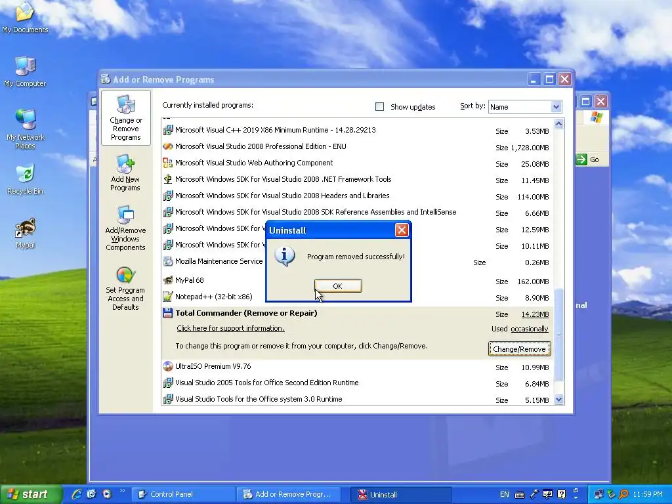The height and width of the screenshot is (504, 672).
Task: Click the SDK Headers and Libraries icon
Action: coord(167,196)
